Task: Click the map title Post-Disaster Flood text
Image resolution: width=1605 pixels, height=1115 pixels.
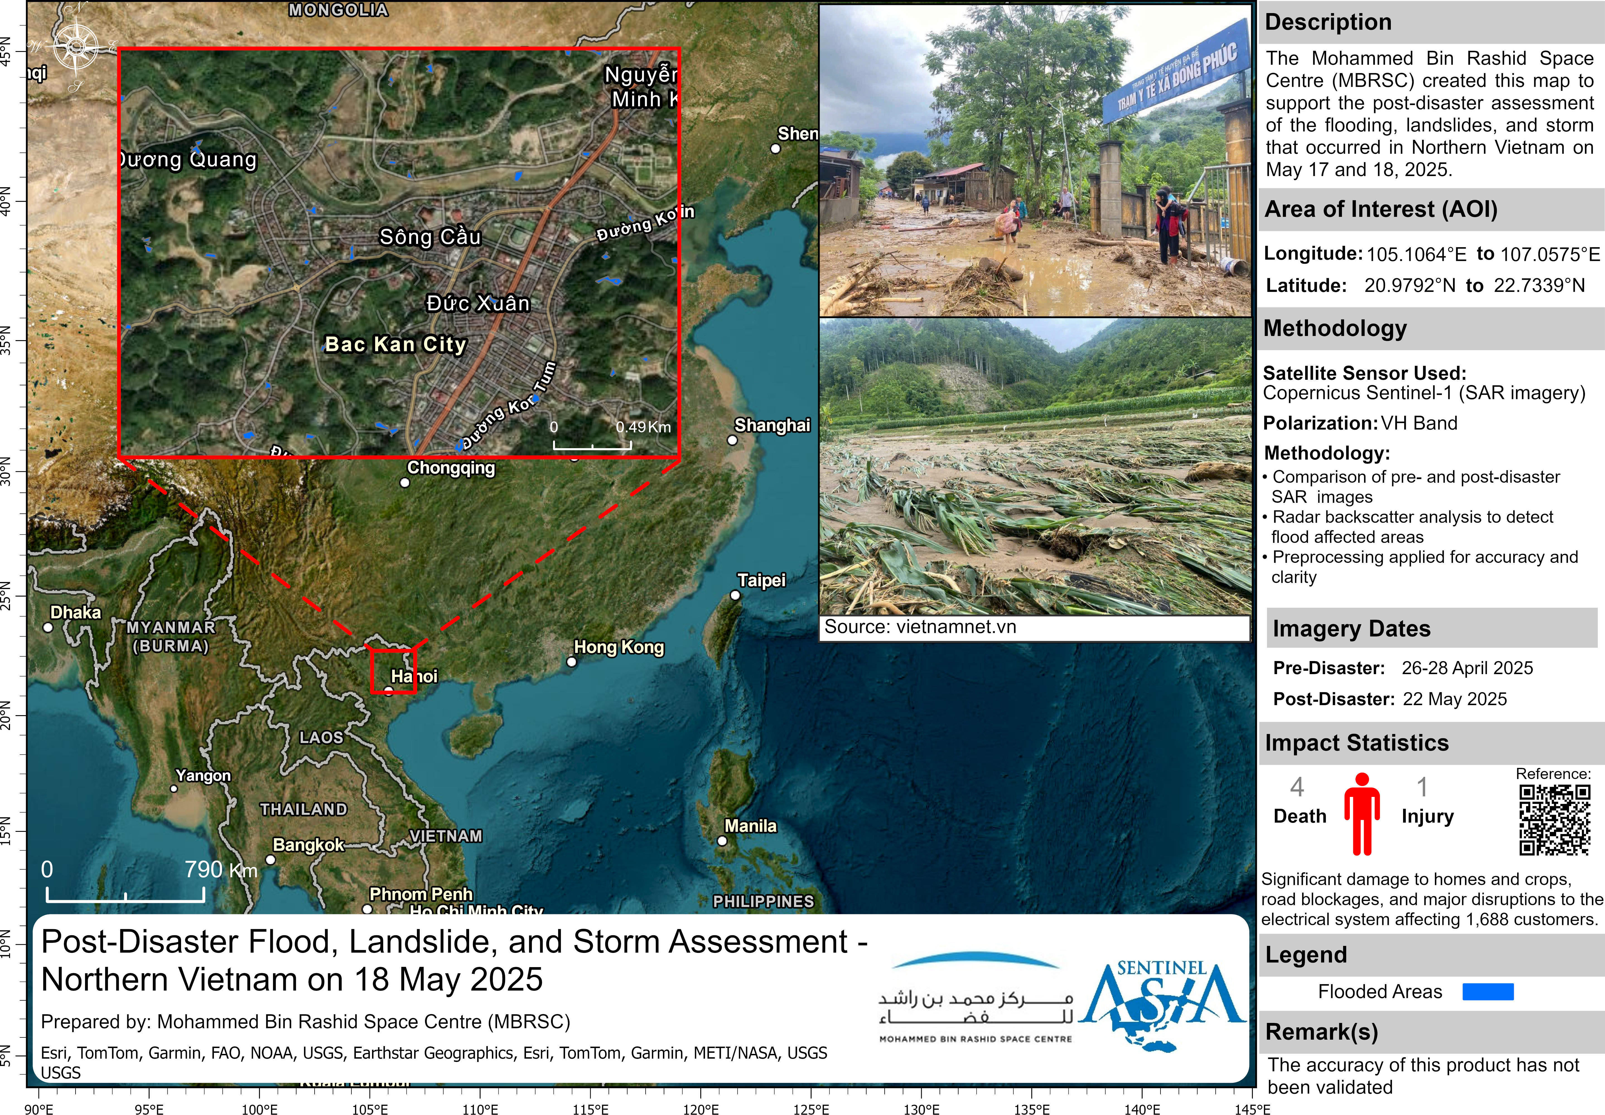Action: 455,961
